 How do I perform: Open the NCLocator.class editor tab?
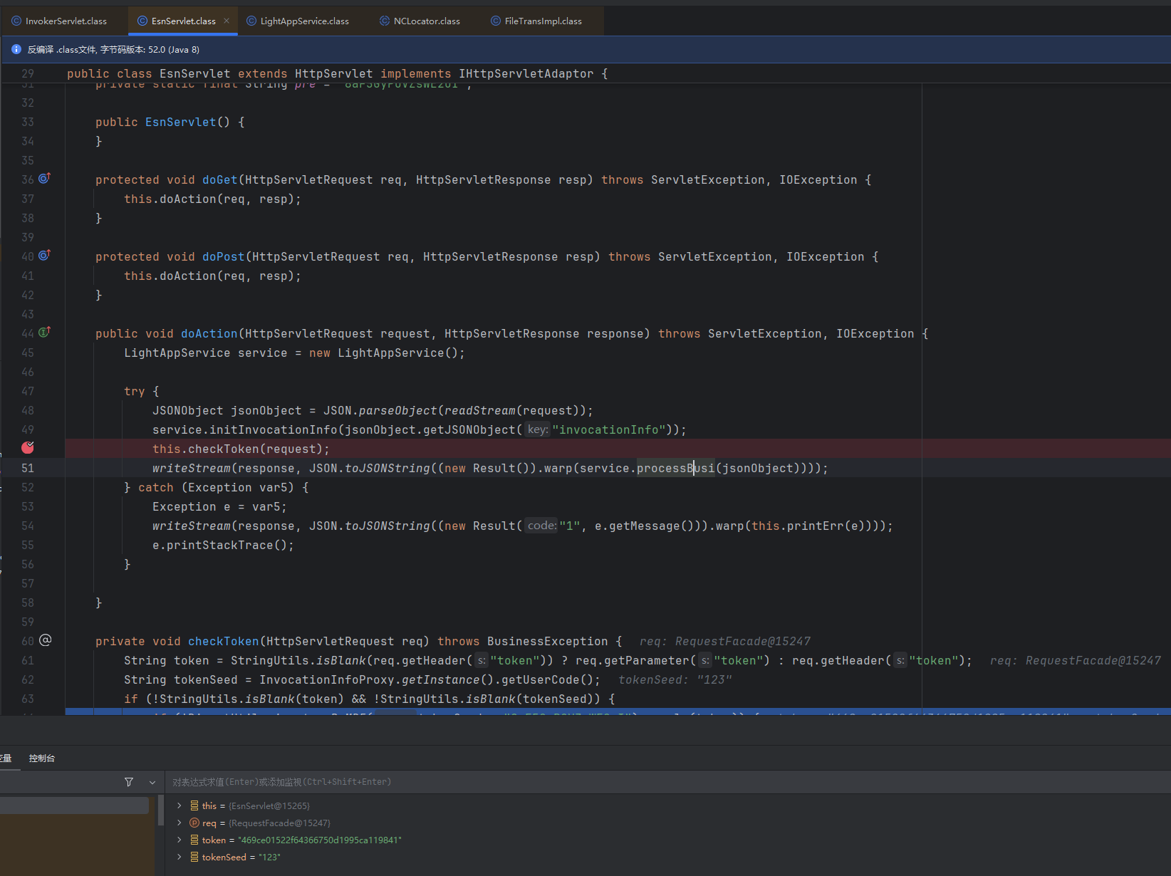[426, 21]
